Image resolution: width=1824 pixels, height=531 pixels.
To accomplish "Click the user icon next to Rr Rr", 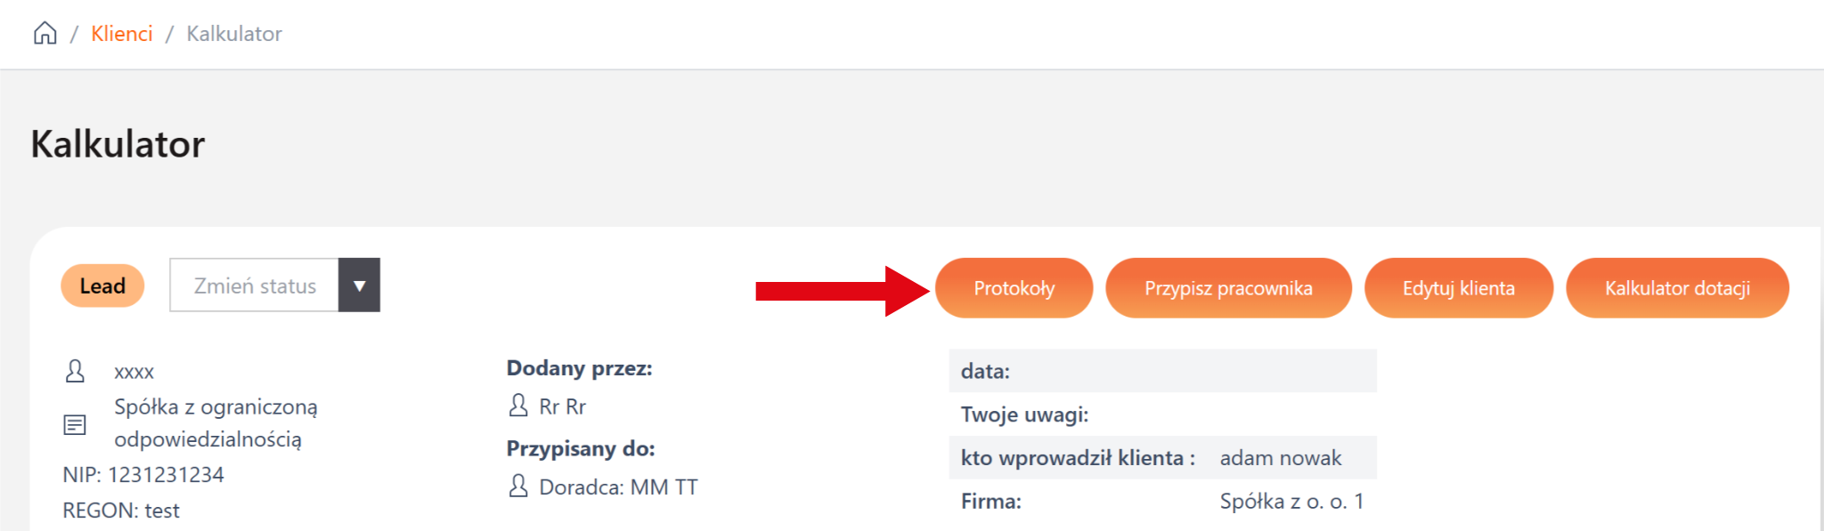I will pyautogui.click(x=518, y=406).
